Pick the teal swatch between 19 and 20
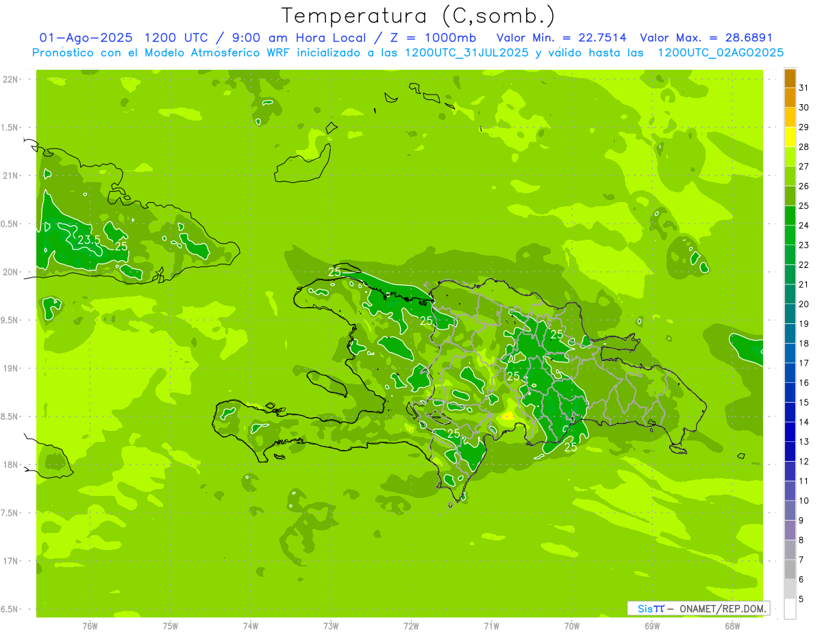 tap(790, 314)
